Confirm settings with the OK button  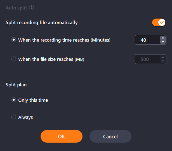pyautogui.click(x=62, y=136)
